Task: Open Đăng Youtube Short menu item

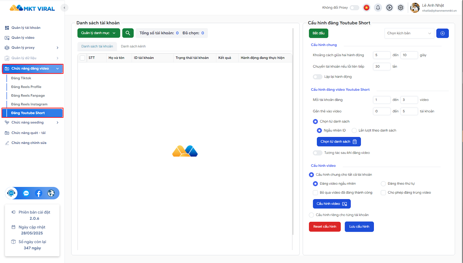Action: (x=33, y=113)
